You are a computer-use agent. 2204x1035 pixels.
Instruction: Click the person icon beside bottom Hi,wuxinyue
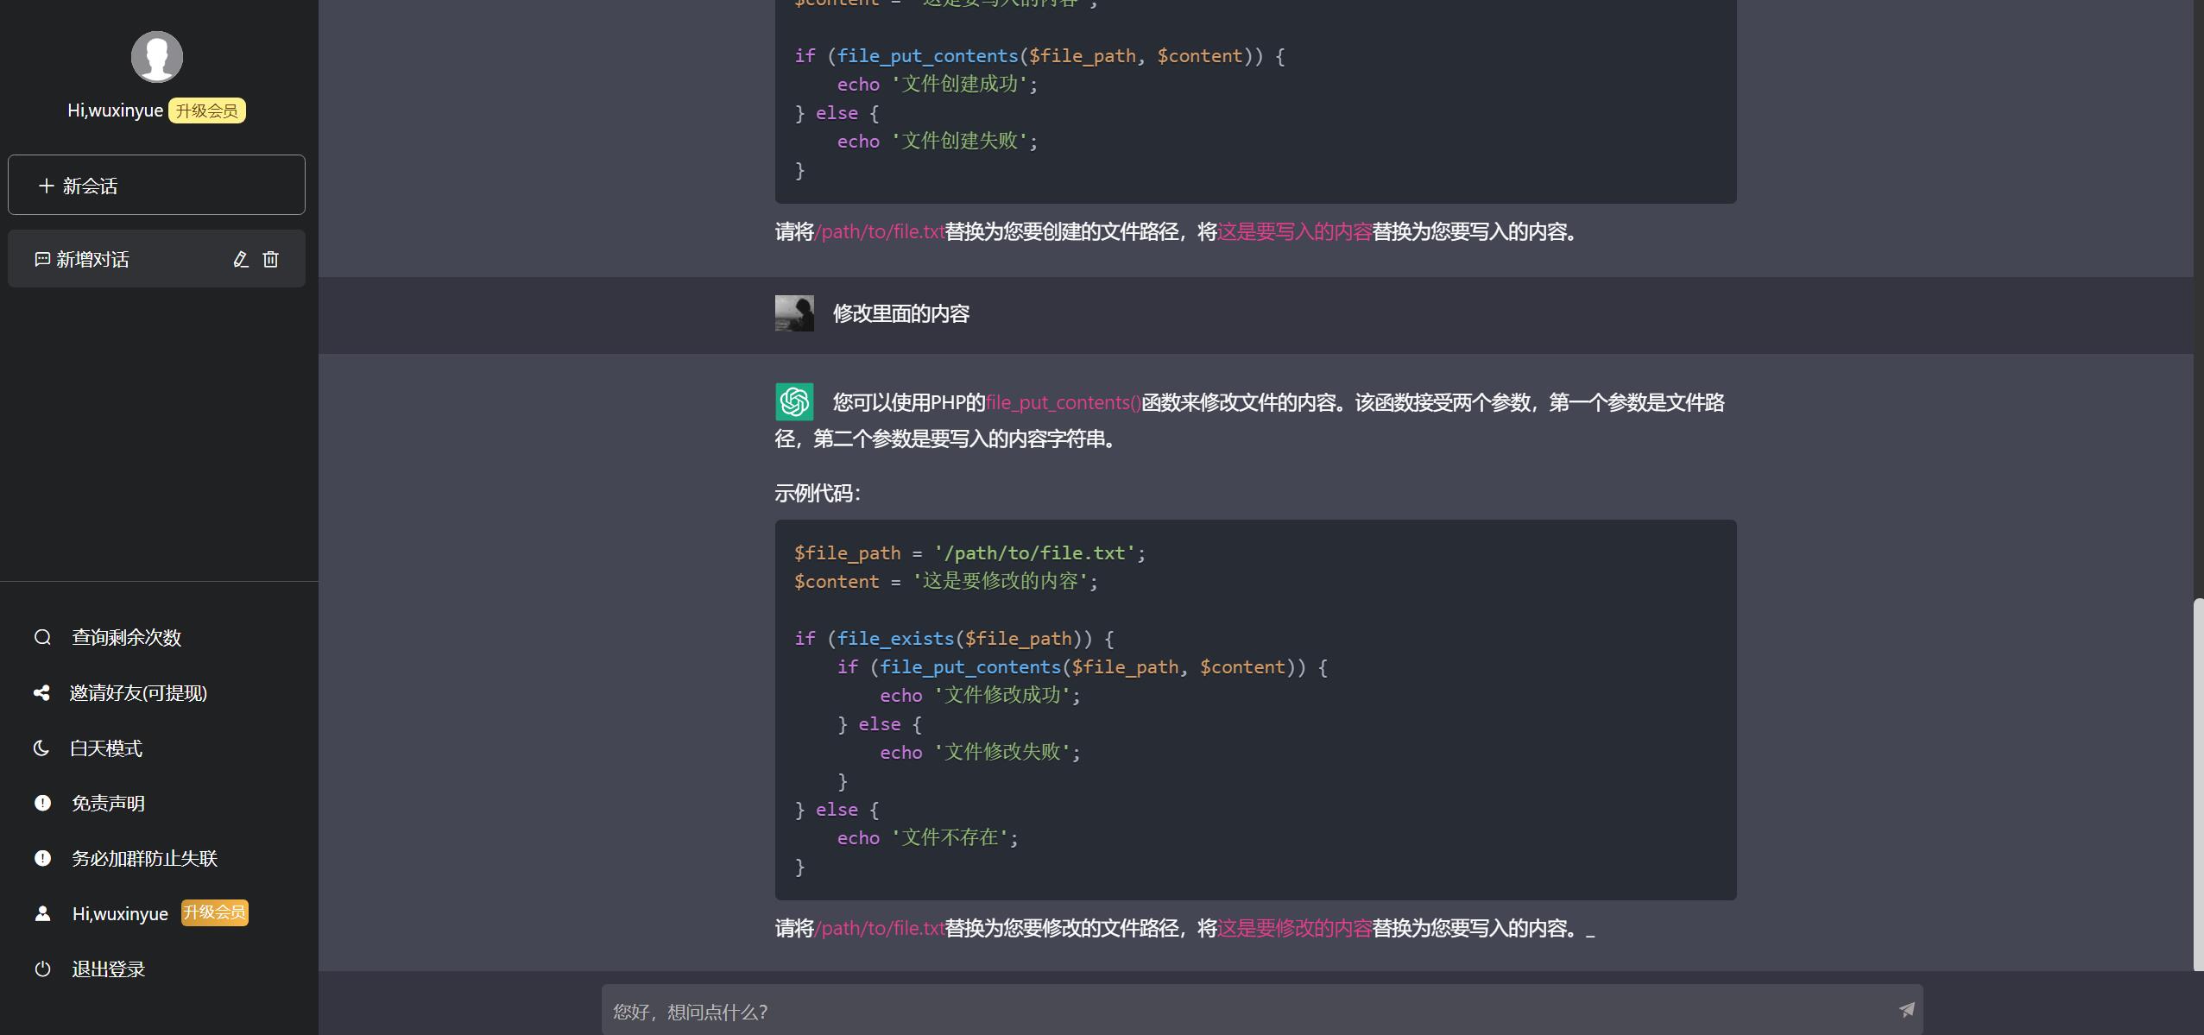click(42, 913)
